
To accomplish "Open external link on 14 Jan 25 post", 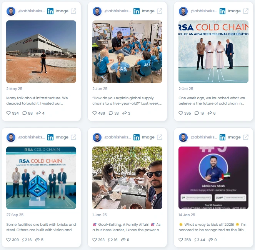I will [x=245, y=137].
